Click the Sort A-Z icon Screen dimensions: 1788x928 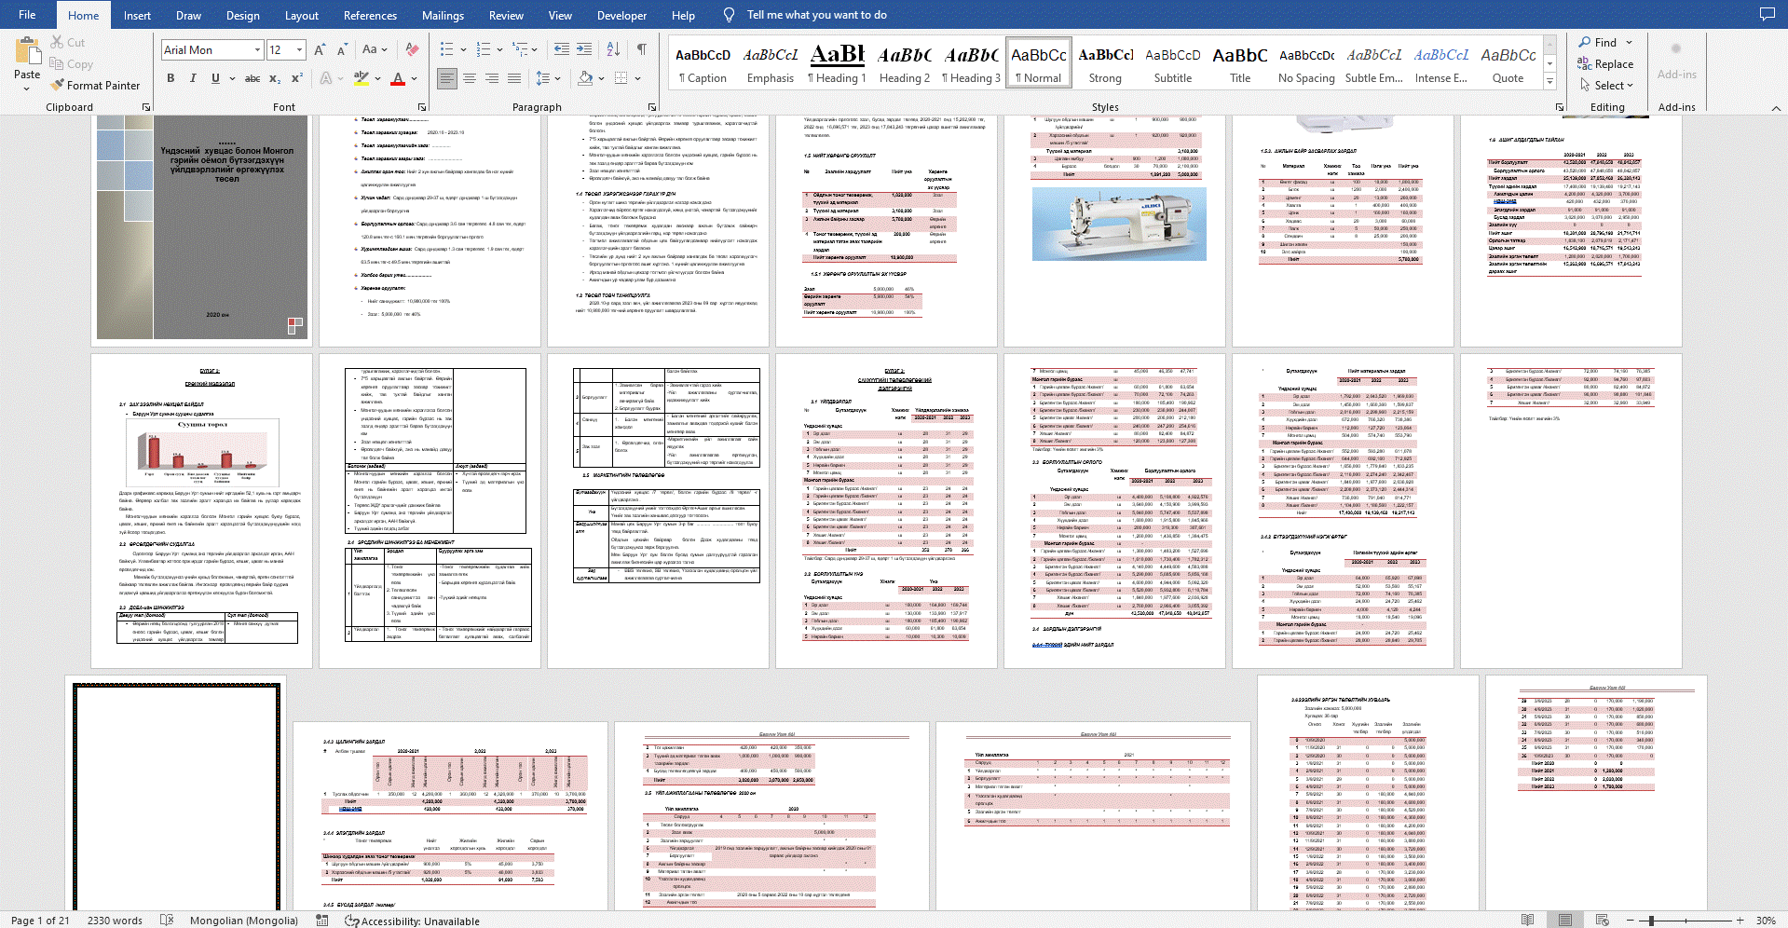point(613,49)
